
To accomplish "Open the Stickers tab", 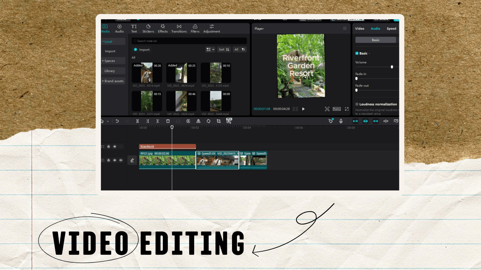I will 148,29.
